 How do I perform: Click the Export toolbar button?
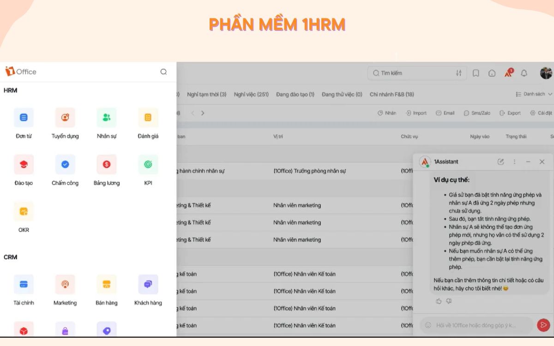510,113
